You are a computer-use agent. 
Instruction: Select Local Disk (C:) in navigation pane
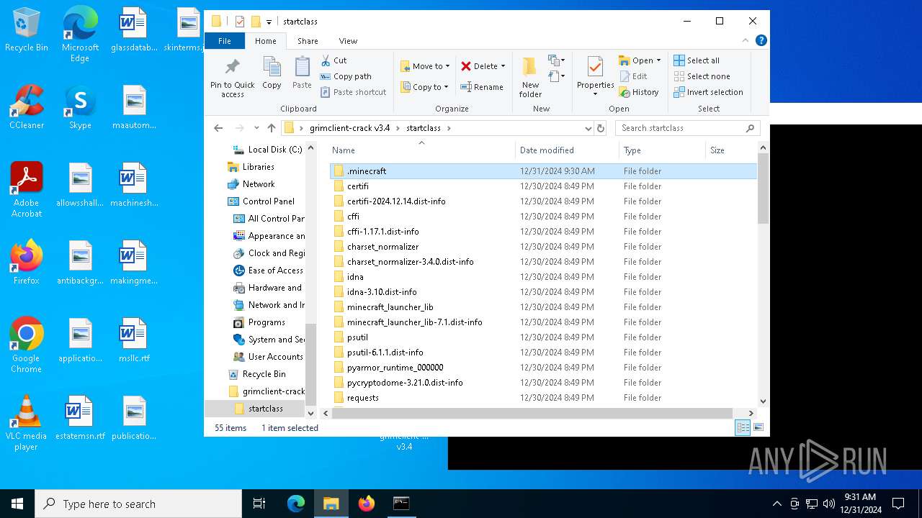click(x=267, y=150)
